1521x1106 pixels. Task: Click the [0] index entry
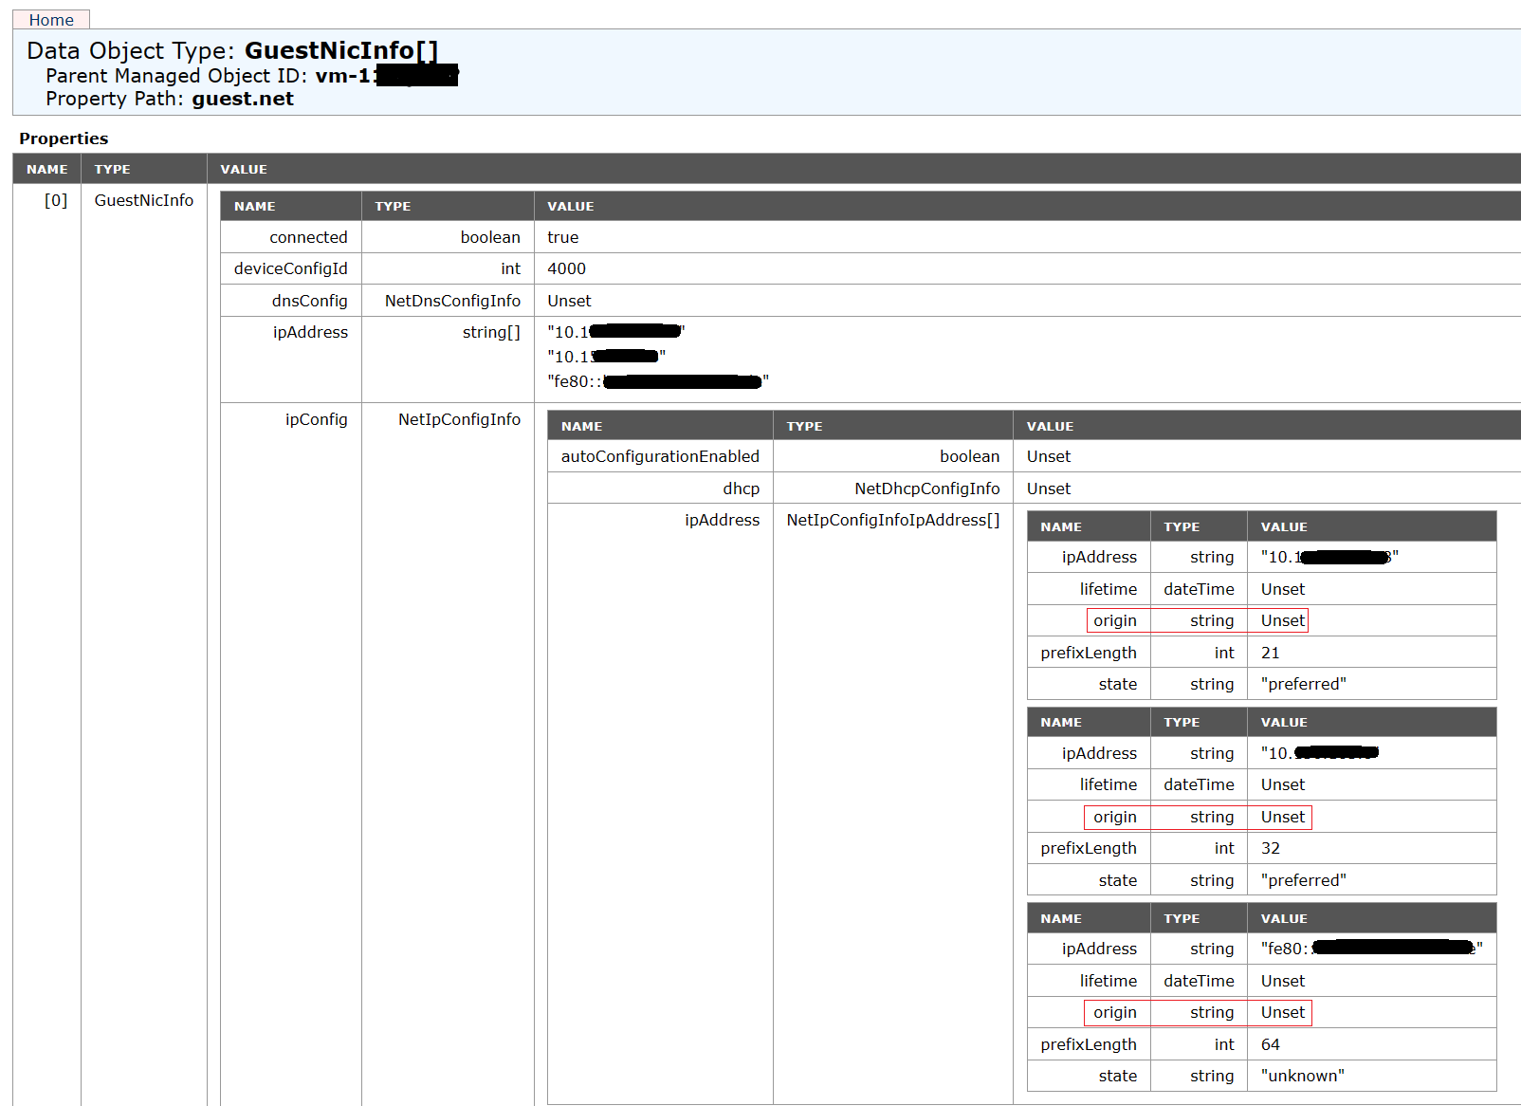[55, 200]
